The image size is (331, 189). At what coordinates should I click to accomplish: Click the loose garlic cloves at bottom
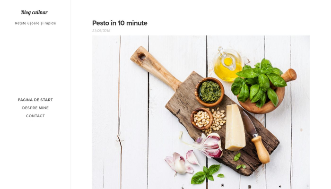[x=182, y=162]
